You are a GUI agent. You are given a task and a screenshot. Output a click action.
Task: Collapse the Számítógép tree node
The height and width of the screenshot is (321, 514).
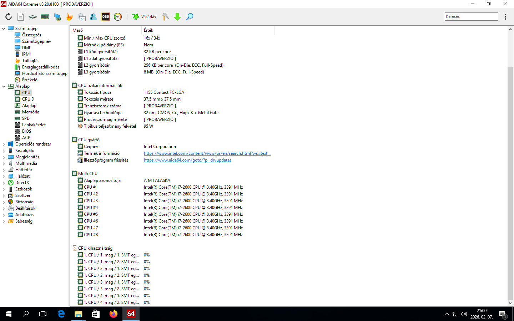click(x=4, y=29)
